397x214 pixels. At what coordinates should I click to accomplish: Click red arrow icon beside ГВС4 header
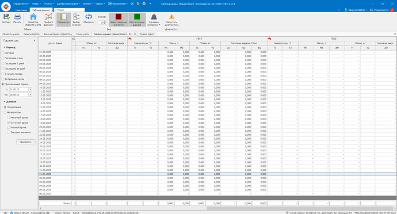coord(130,39)
